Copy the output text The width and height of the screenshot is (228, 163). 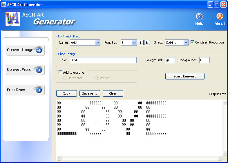(x=66, y=93)
